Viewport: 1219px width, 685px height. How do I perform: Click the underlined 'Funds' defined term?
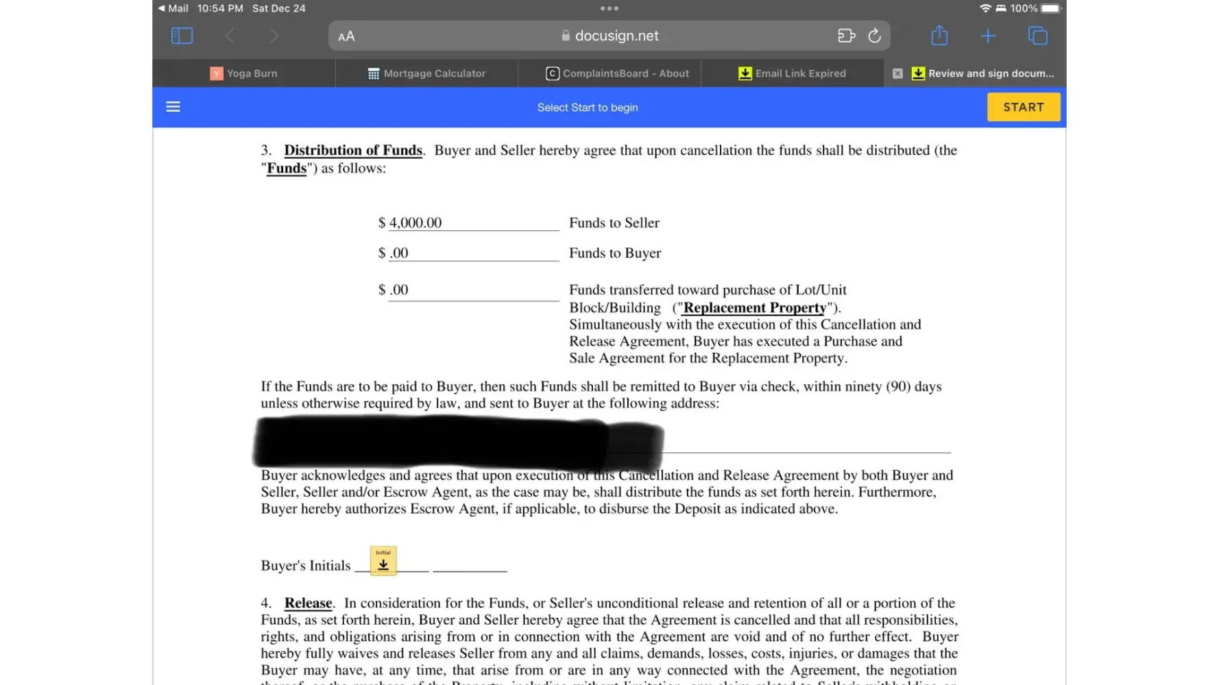pos(287,169)
